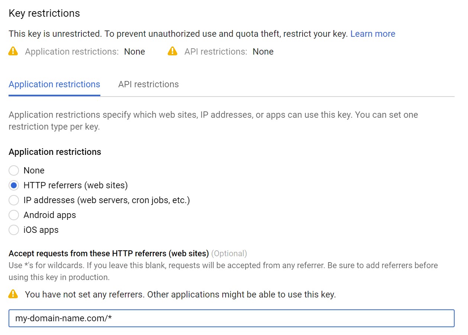468x335 pixels.
Task: Click the warning icon beside no referrers message
Action: click(x=13, y=294)
